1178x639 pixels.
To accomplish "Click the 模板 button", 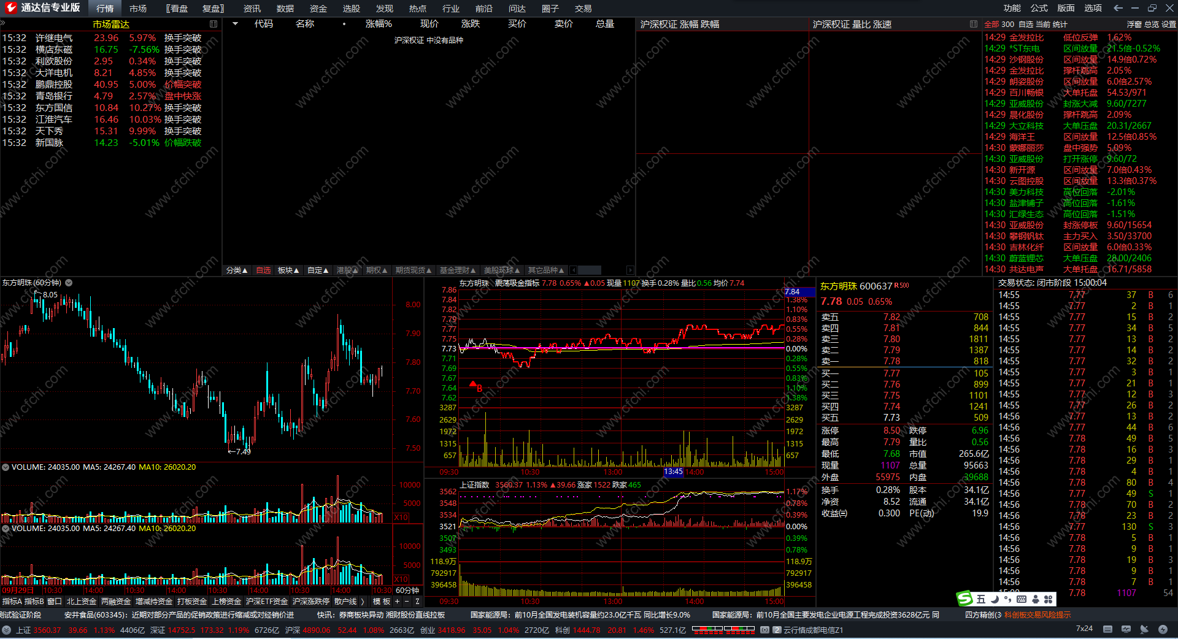I will [x=382, y=602].
